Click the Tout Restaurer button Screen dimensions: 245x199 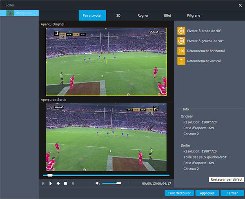[179, 193]
